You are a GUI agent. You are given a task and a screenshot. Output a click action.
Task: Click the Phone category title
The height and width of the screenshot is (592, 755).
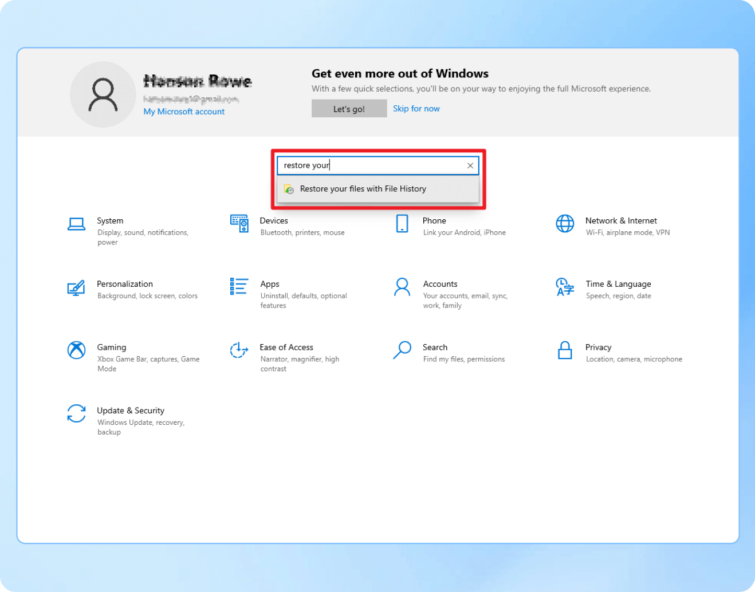(434, 220)
